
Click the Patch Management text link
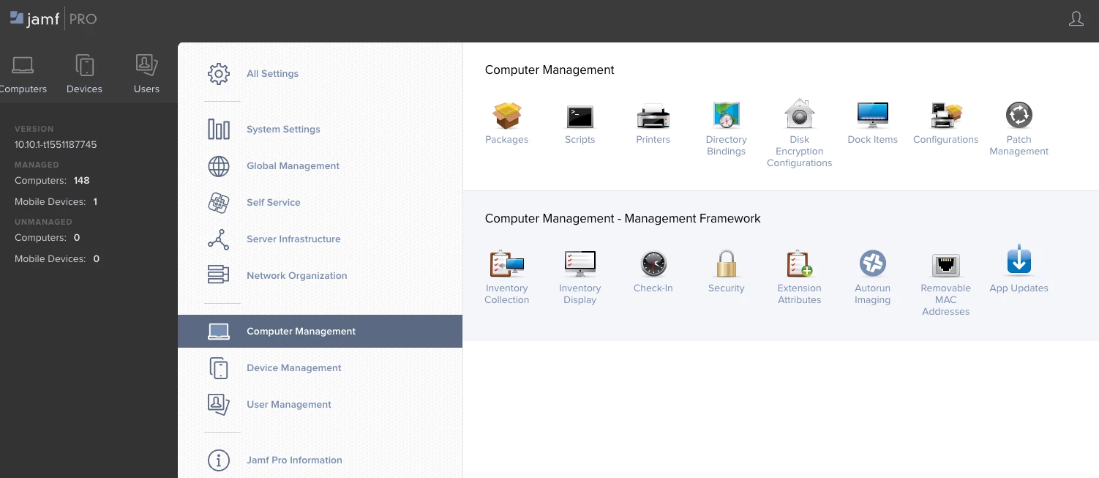(x=1019, y=146)
